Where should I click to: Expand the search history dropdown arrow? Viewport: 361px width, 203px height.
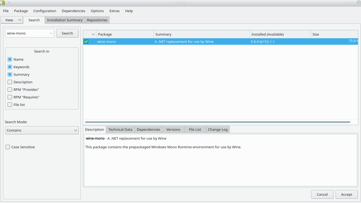click(x=51, y=33)
